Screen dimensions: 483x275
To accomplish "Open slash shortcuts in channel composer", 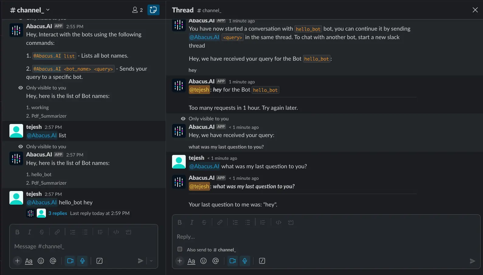I will click(99, 261).
